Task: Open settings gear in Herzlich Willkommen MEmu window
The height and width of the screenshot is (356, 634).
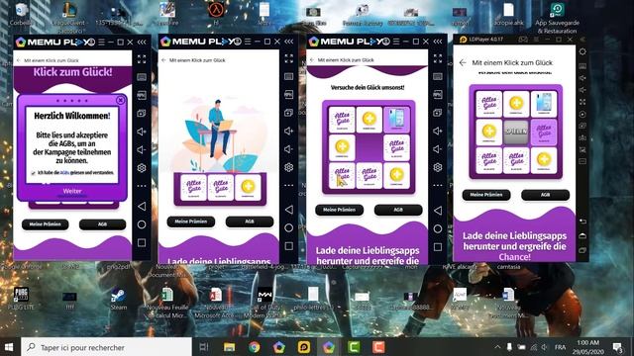Action: pos(142,168)
